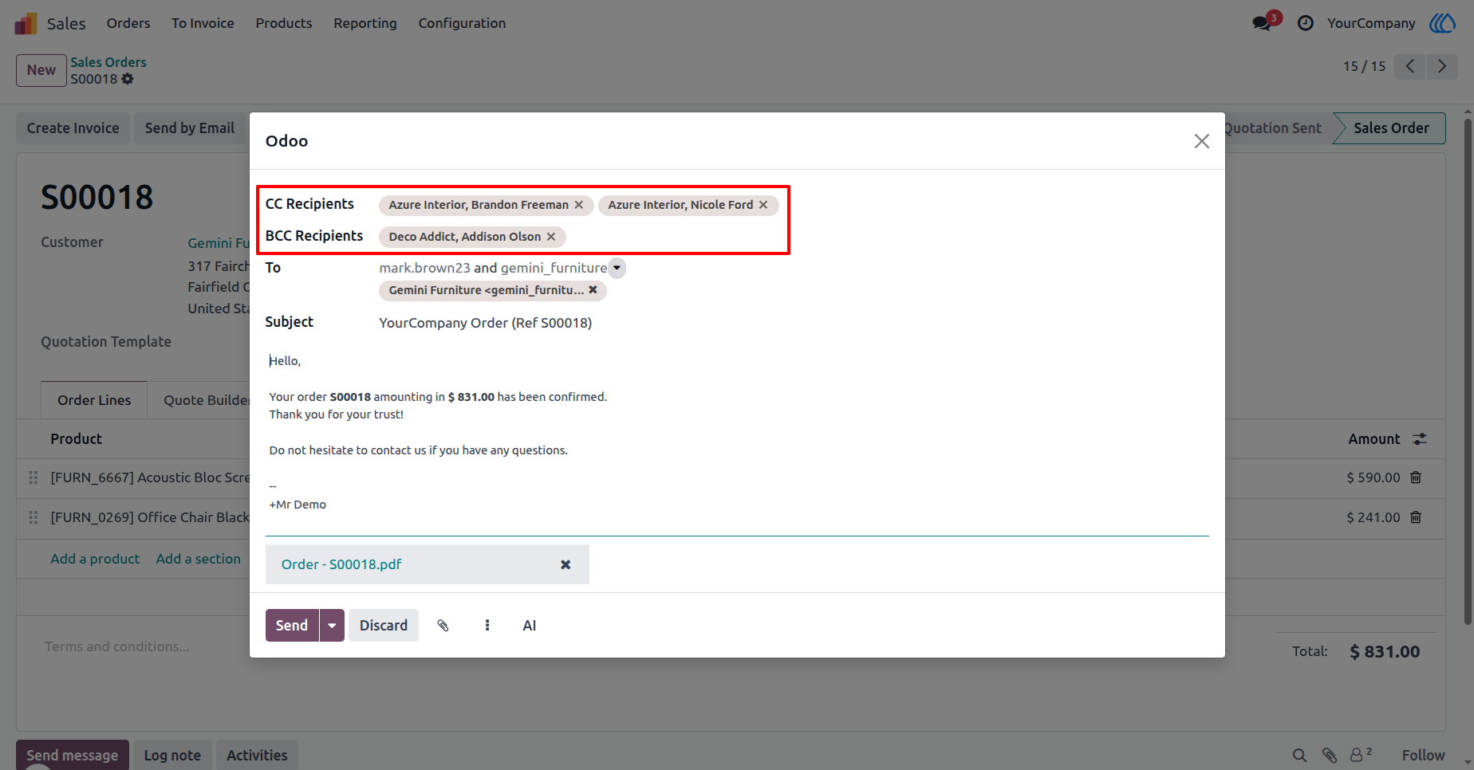Click the Log note button
Screen dimensions: 1474x770
(x=172, y=755)
